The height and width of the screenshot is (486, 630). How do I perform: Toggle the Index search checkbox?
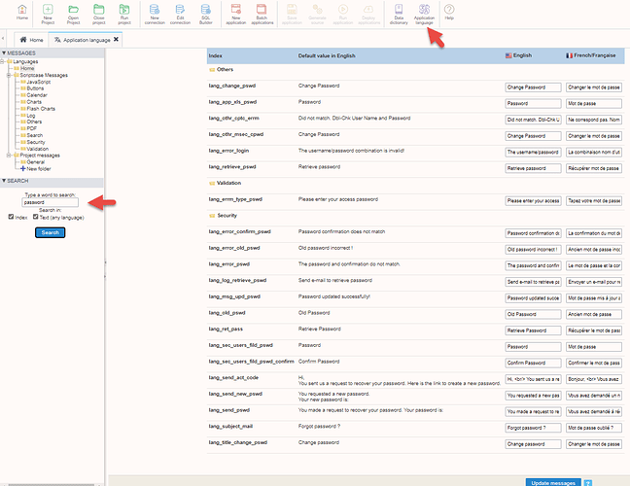11,217
